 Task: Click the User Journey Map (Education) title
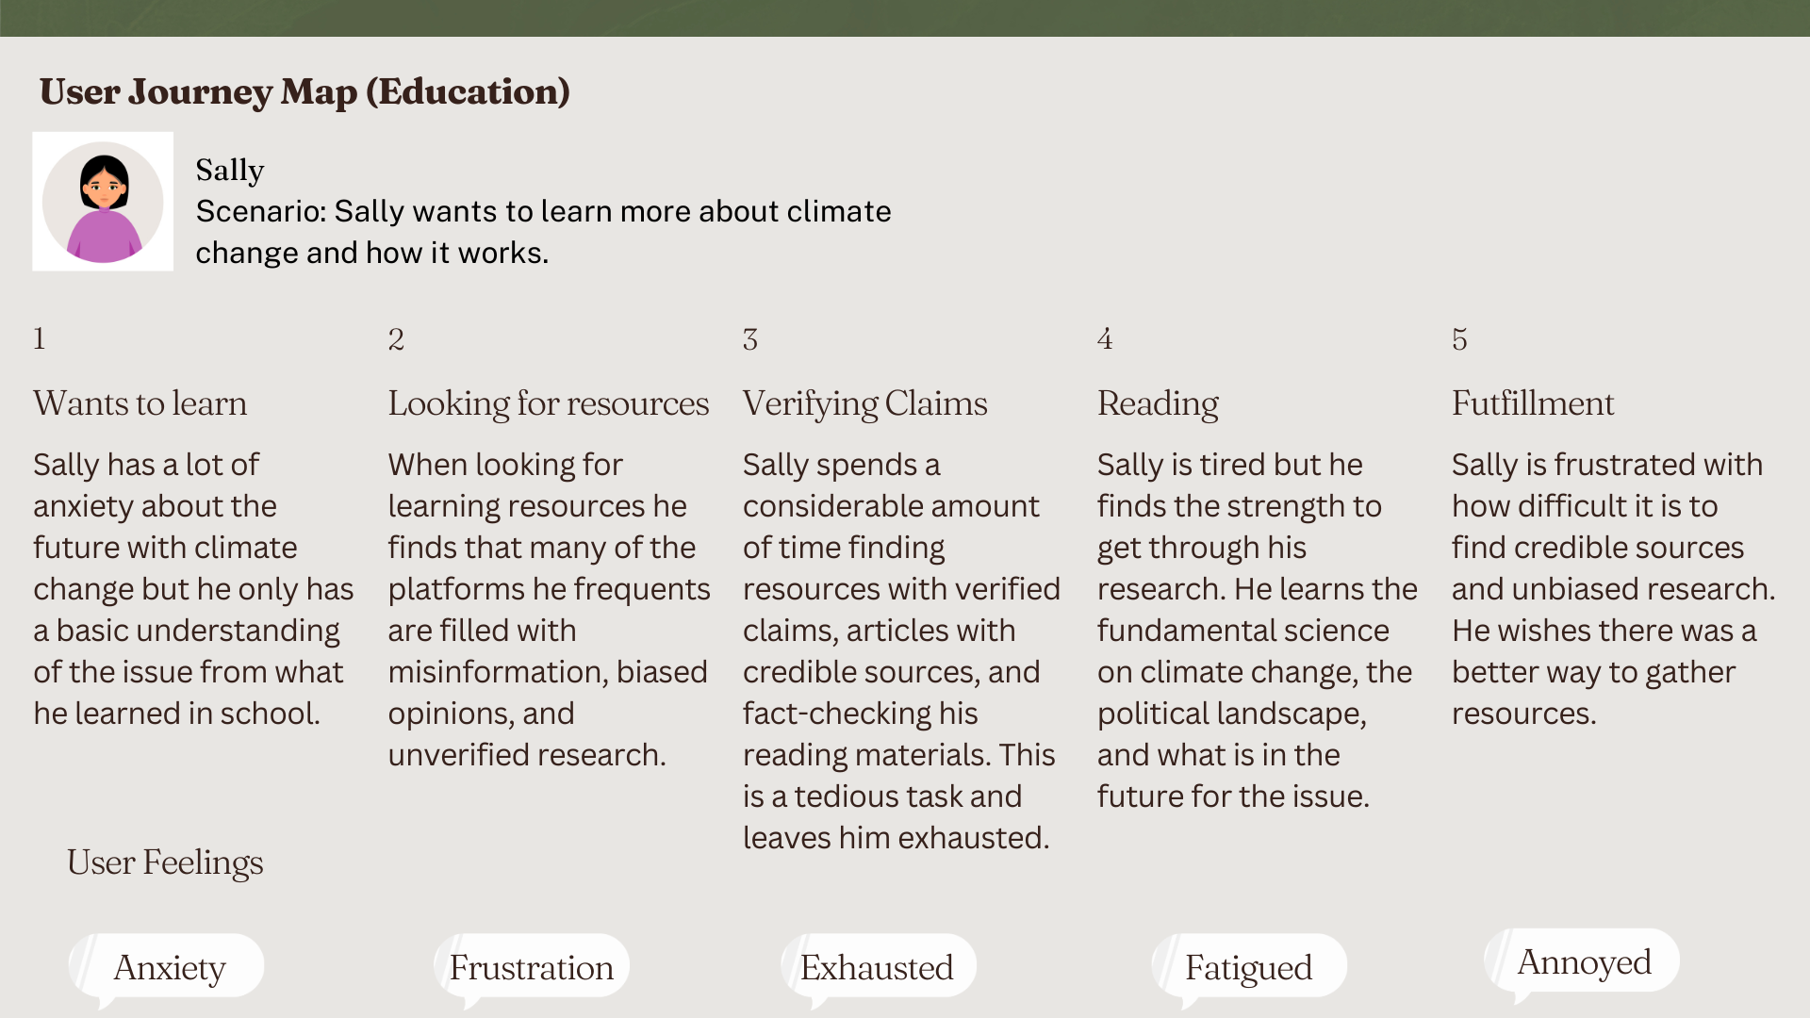304,92
